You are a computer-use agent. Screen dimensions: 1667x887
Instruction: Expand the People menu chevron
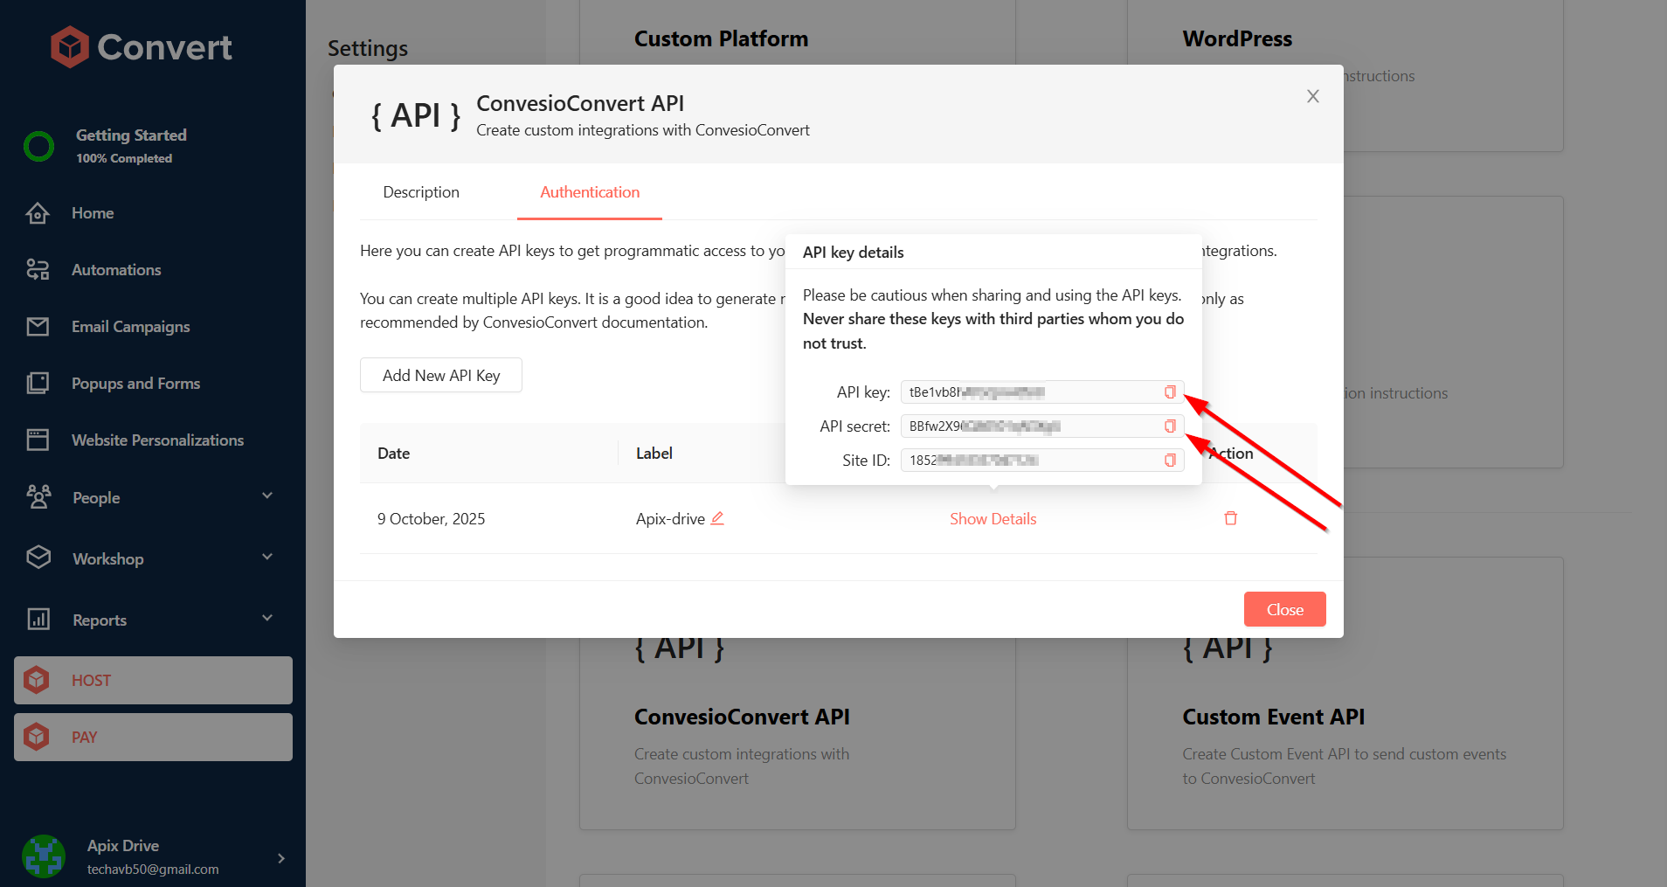267,496
